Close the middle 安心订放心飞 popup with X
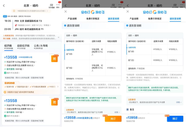 (x=66, y=12)
